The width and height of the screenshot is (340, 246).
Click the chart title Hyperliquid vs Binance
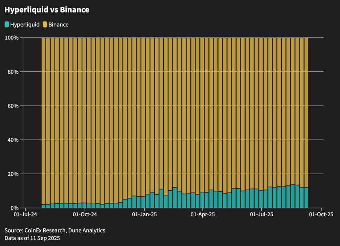[x=47, y=10]
